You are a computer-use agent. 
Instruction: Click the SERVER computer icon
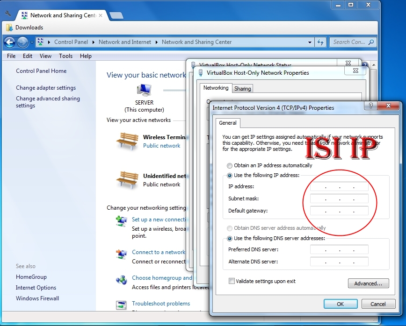coord(144,90)
